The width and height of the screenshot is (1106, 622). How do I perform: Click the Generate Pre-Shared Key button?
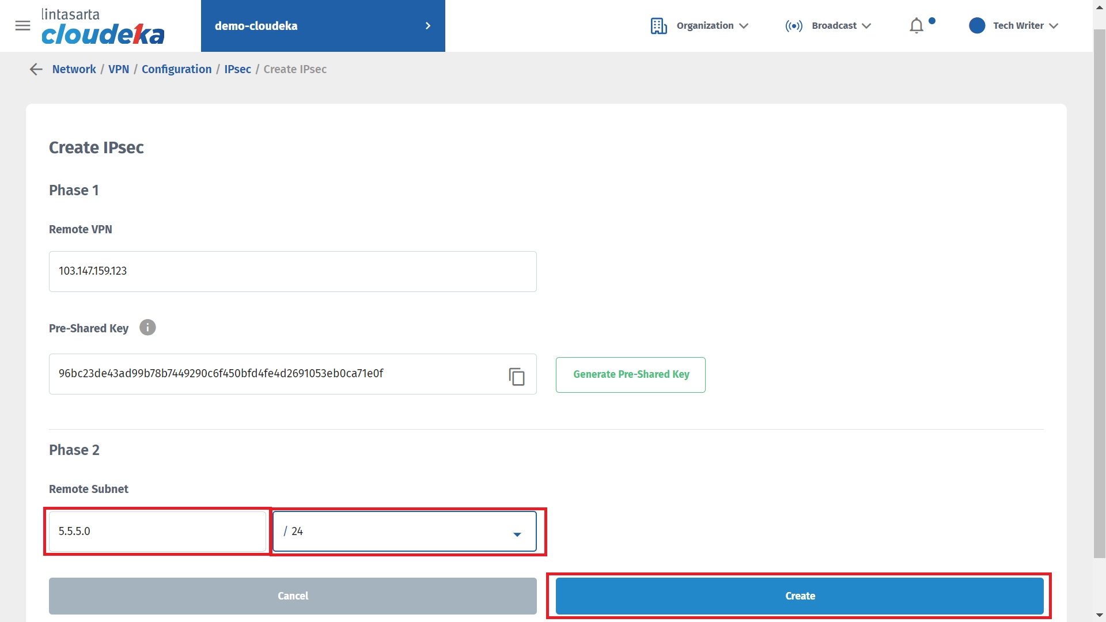[x=630, y=375]
